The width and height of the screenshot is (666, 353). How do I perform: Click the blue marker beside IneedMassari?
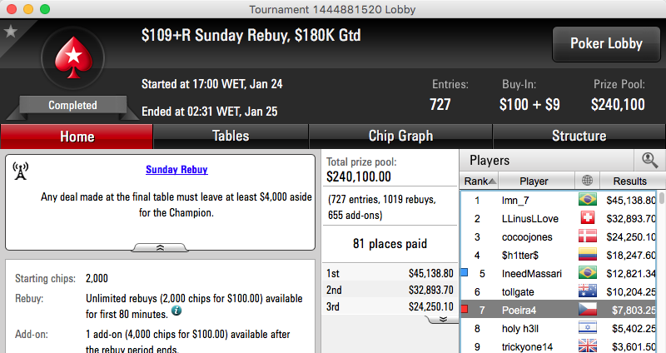[465, 272]
